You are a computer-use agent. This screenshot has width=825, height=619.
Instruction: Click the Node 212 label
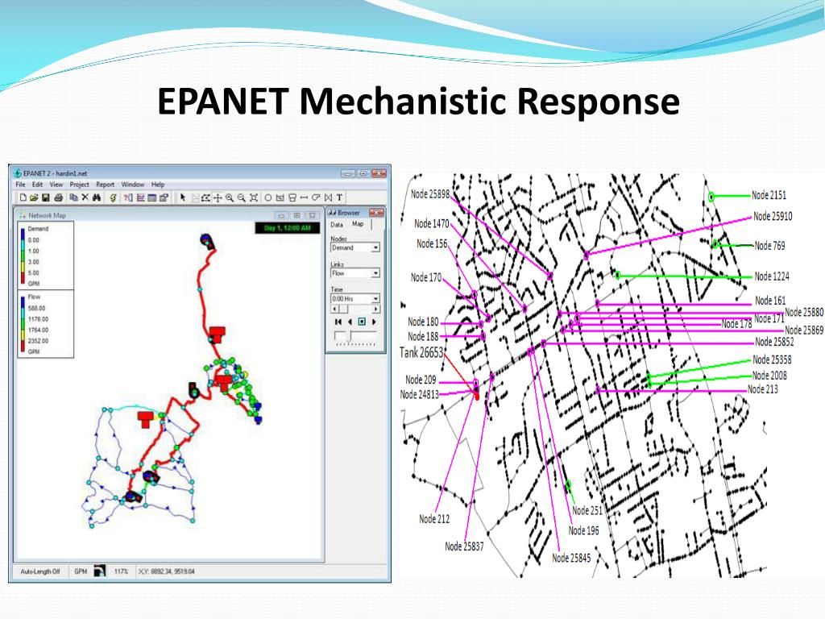click(x=434, y=519)
